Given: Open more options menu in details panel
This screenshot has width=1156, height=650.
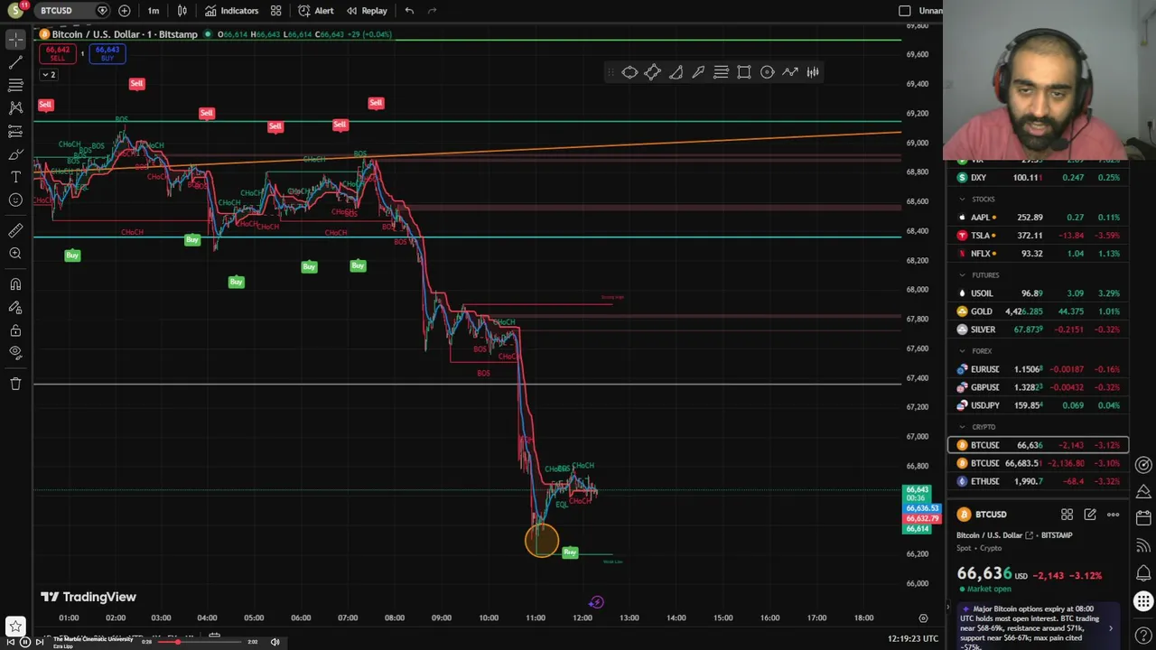Looking at the screenshot, I should [x=1113, y=515].
